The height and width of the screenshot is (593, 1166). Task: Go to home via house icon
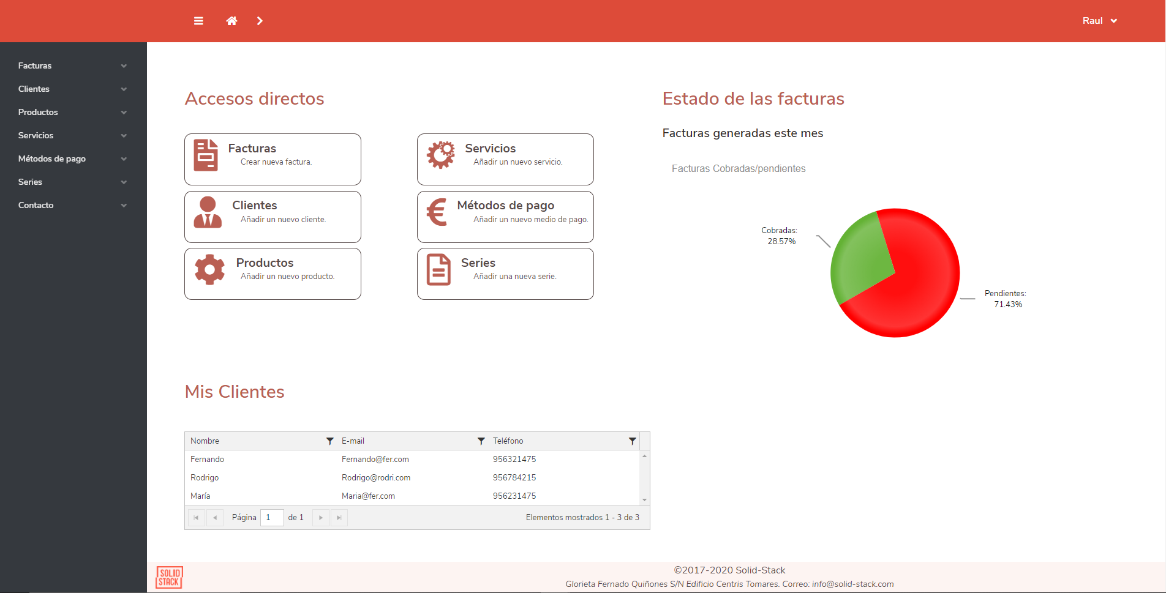click(x=231, y=21)
